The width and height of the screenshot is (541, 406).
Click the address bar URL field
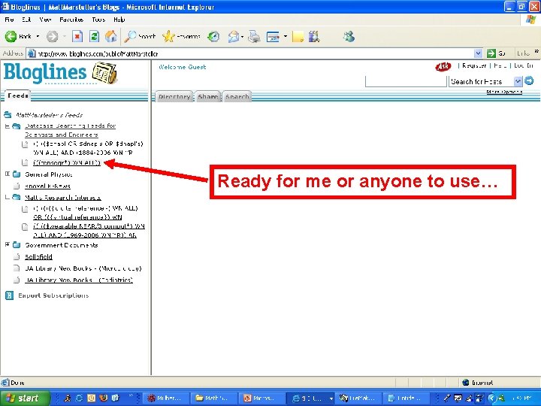click(255, 53)
